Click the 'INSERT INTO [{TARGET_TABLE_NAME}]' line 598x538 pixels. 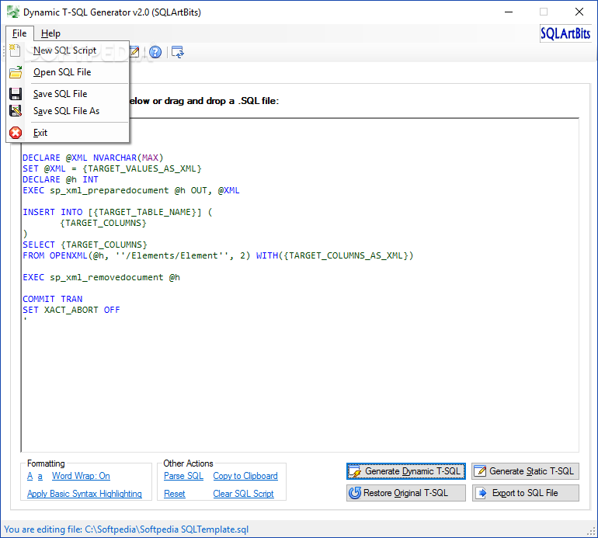click(117, 212)
